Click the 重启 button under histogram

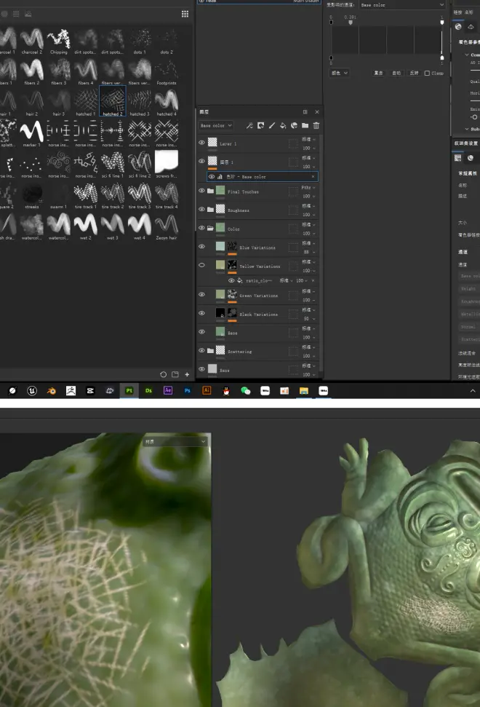(379, 73)
